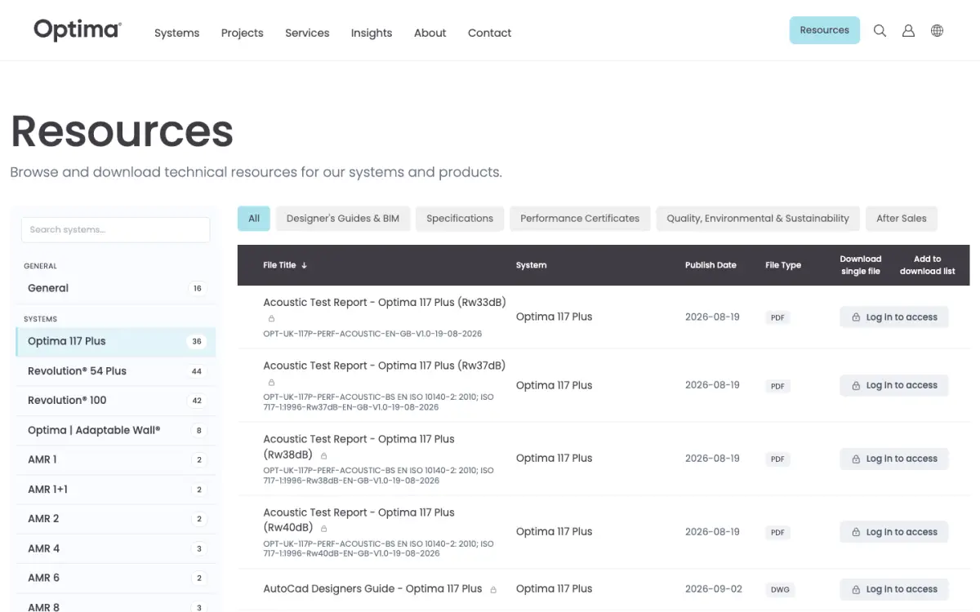This screenshot has width=980, height=612.
Task: Log in to access AutoCad Designers Guide
Action: click(x=894, y=589)
